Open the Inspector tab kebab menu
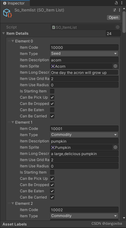126x228 pixels. (122, 3)
